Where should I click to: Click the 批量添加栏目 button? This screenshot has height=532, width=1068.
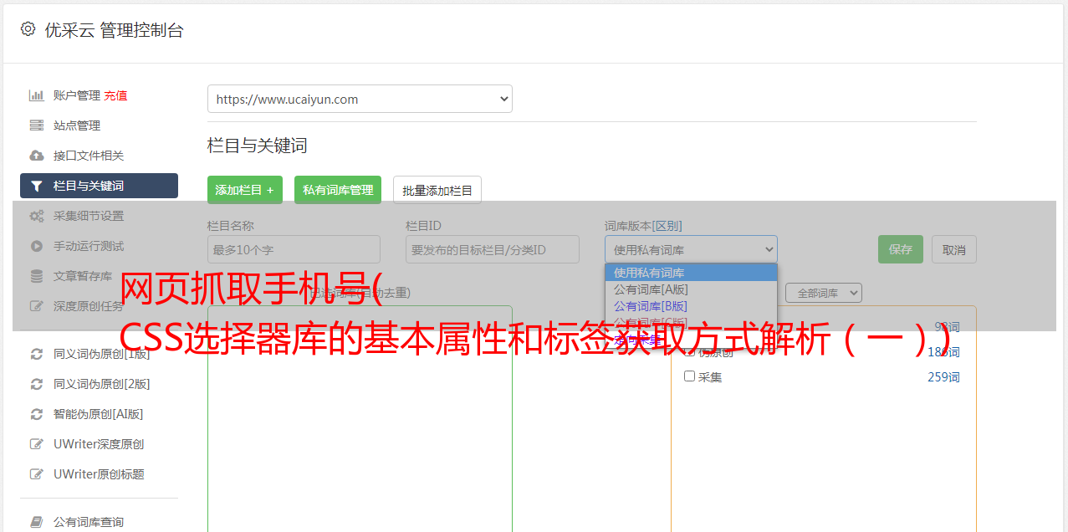pos(437,190)
